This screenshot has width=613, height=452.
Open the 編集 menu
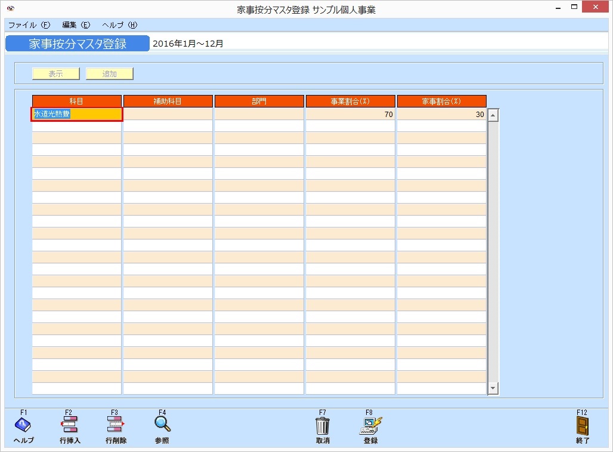click(x=76, y=25)
